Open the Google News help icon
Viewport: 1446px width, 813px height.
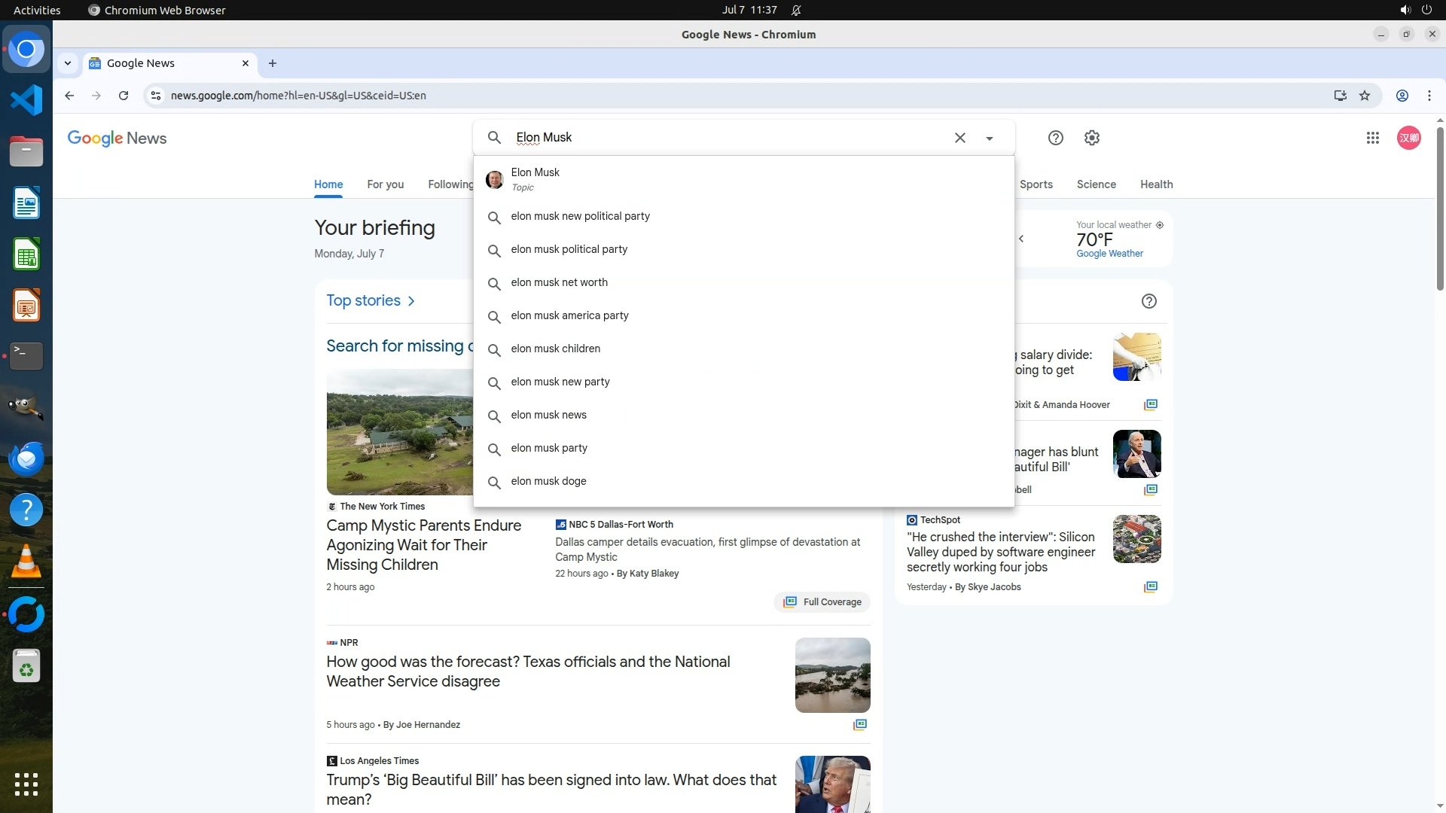pyautogui.click(x=1055, y=138)
